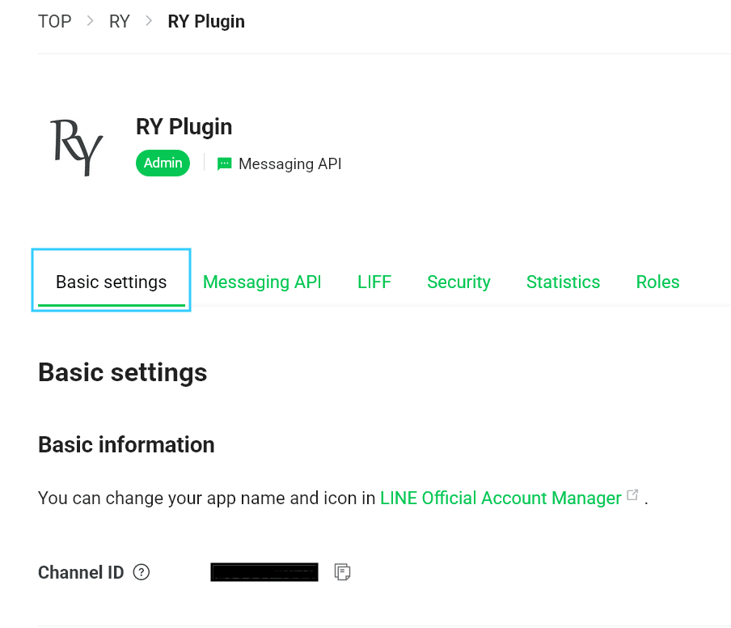Image resolution: width=731 pixels, height=628 pixels.
Task: Click the green Admin role badge
Action: pyautogui.click(x=163, y=163)
